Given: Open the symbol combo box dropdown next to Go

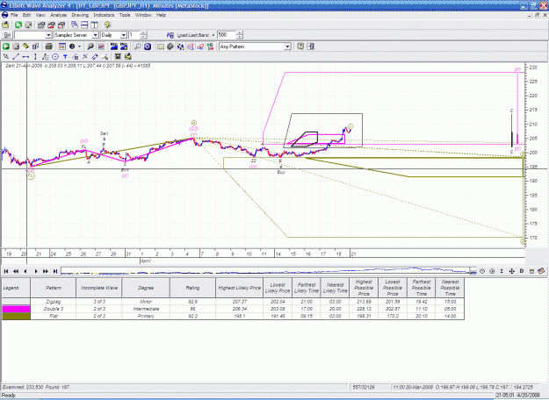Looking at the screenshot, I should coord(48,35).
